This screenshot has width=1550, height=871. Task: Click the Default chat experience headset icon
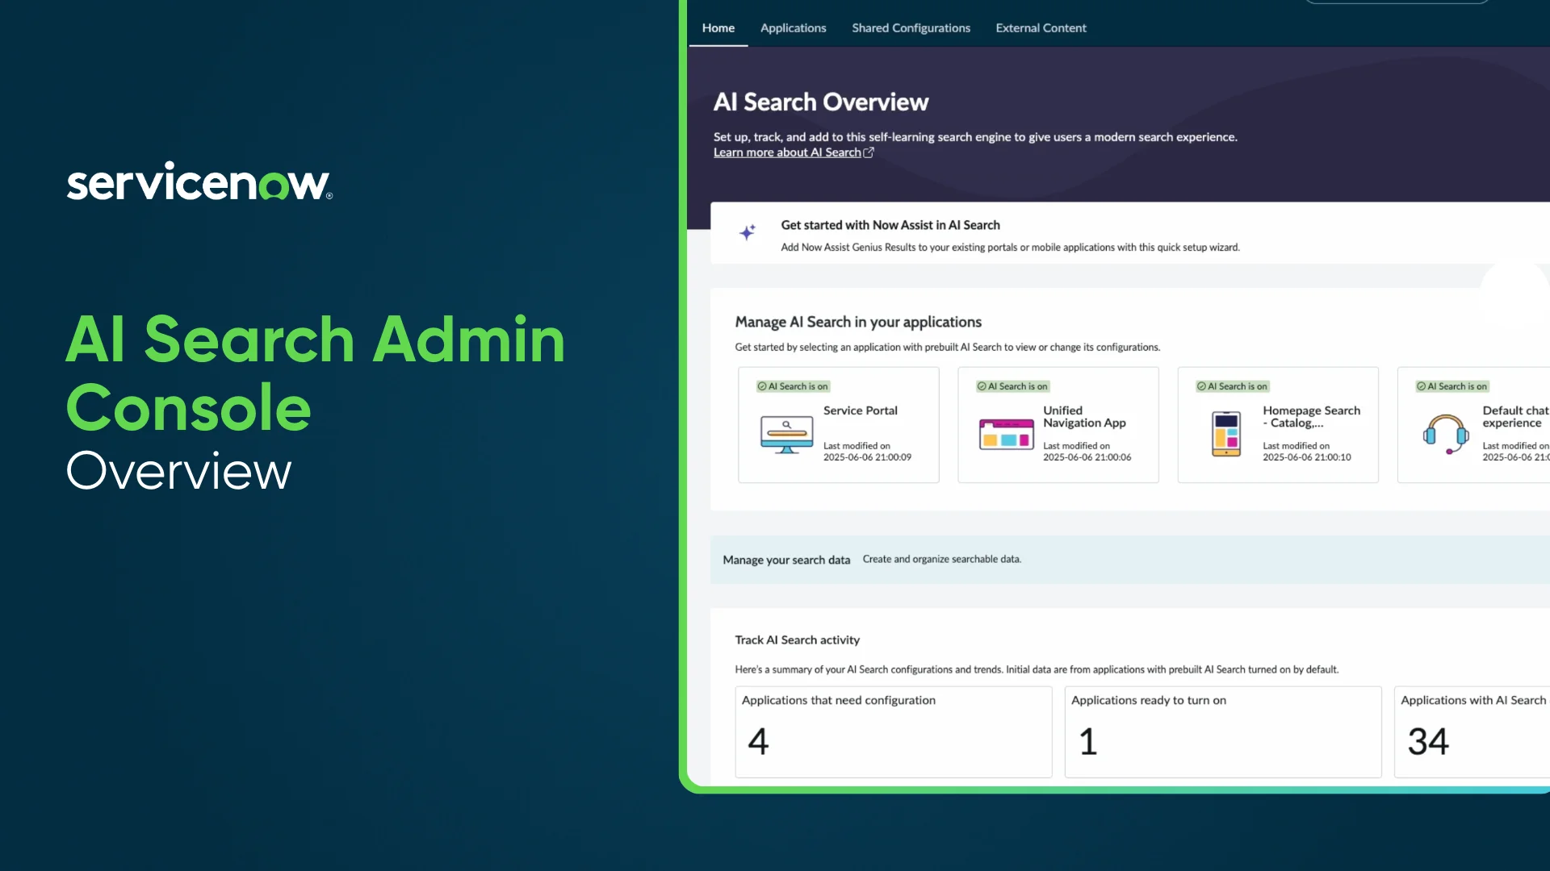pyautogui.click(x=1445, y=435)
